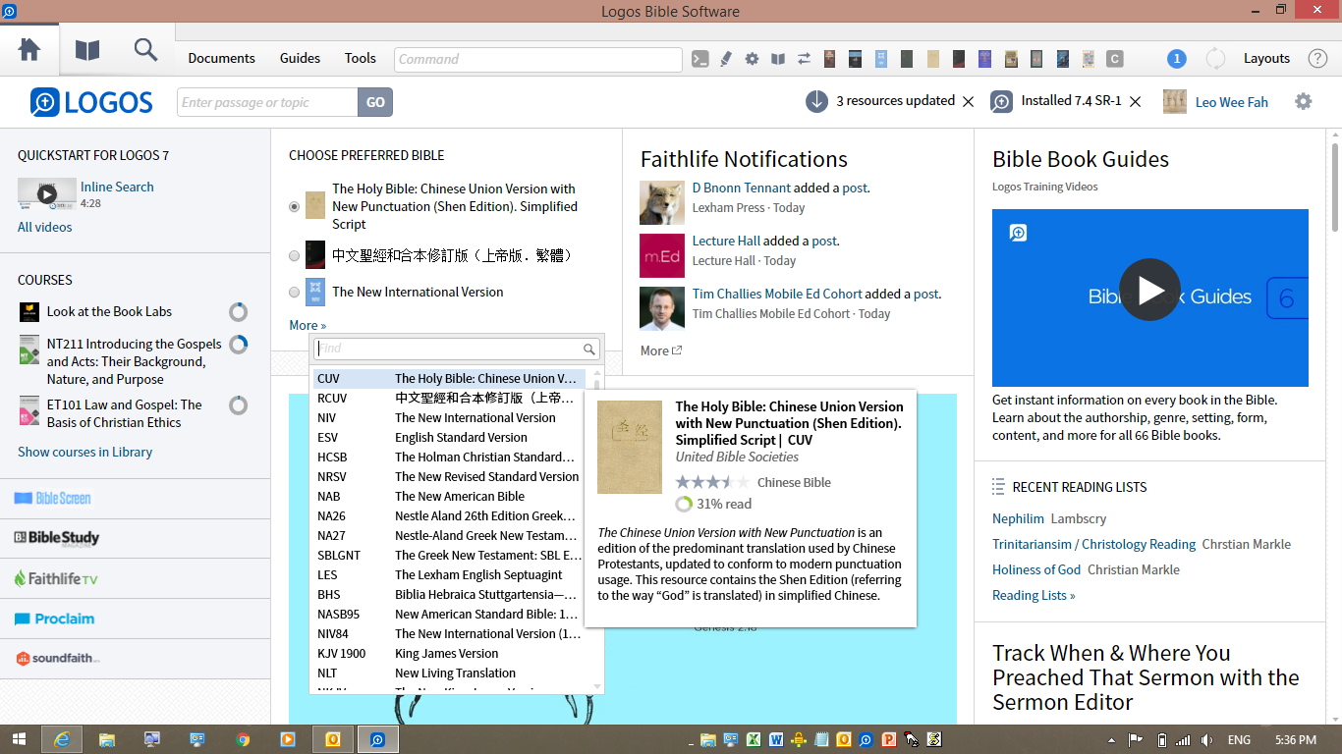Click the search icon in Find box

pyautogui.click(x=589, y=349)
